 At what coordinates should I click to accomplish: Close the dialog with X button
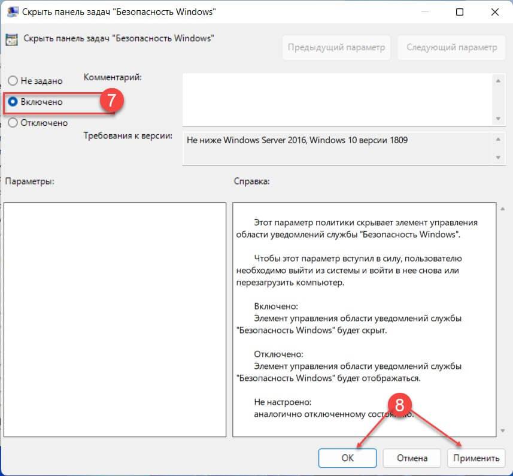tap(494, 12)
